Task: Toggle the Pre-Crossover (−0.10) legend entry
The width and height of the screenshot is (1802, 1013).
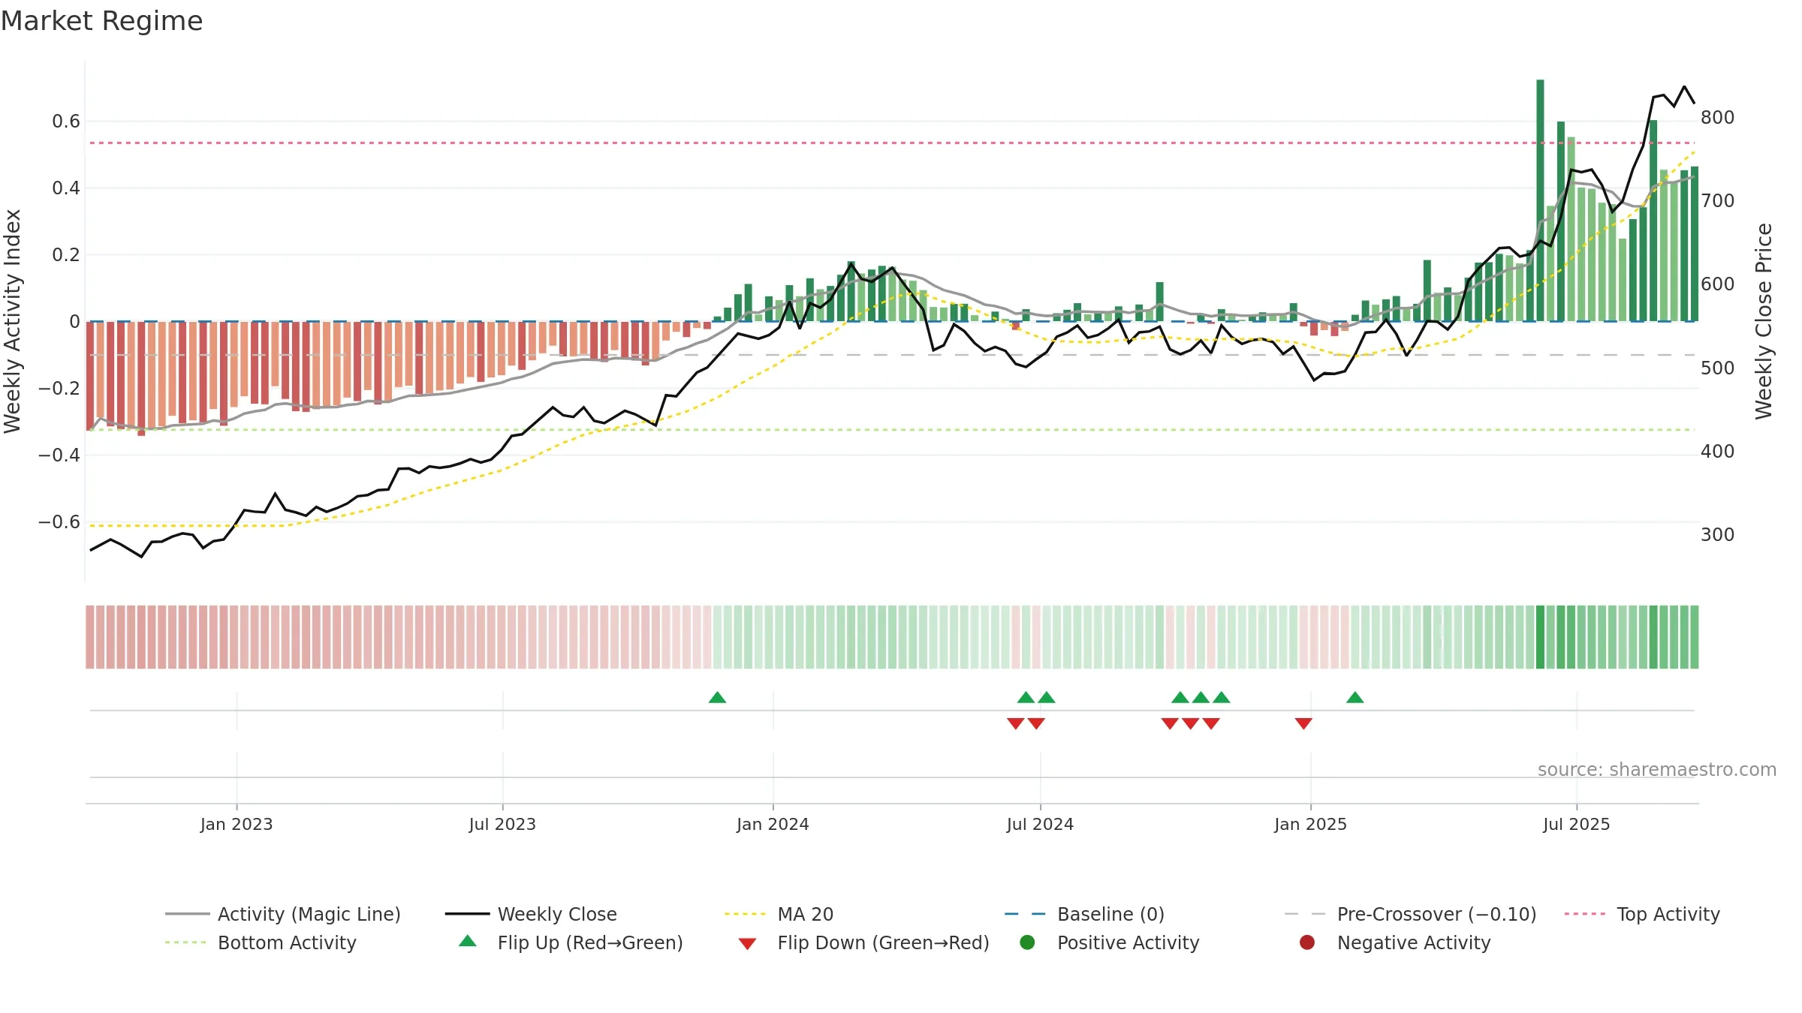Action: (1410, 914)
